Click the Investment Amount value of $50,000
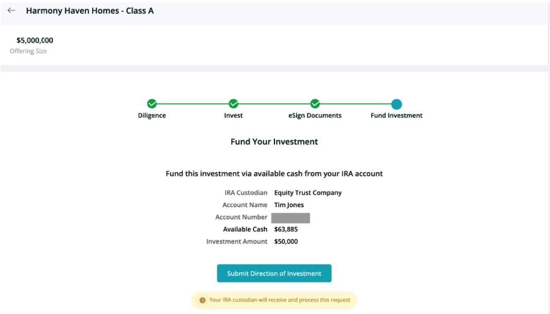Image resolution: width=550 pixels, height=314 pixels. pyautogui.click(x=286, y=241)
